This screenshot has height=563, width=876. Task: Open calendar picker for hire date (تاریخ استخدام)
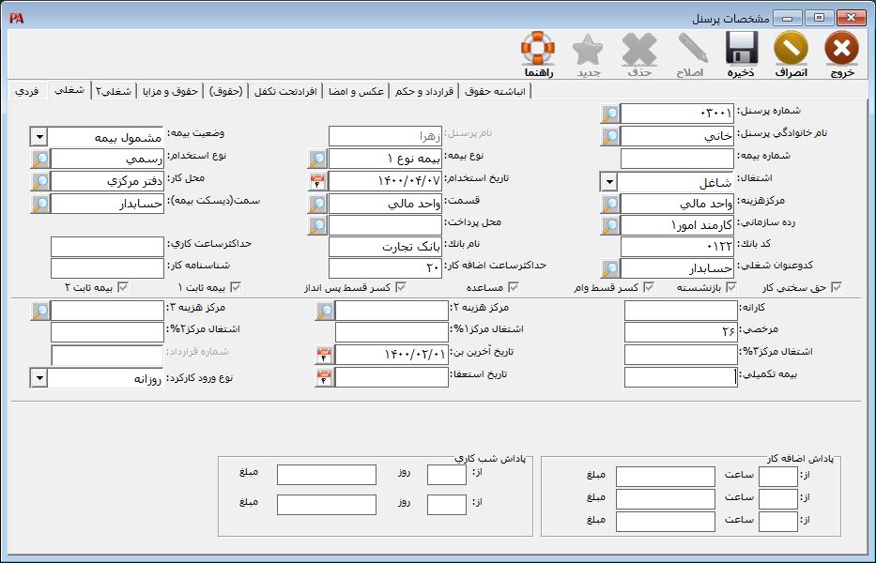pos(317,181)
